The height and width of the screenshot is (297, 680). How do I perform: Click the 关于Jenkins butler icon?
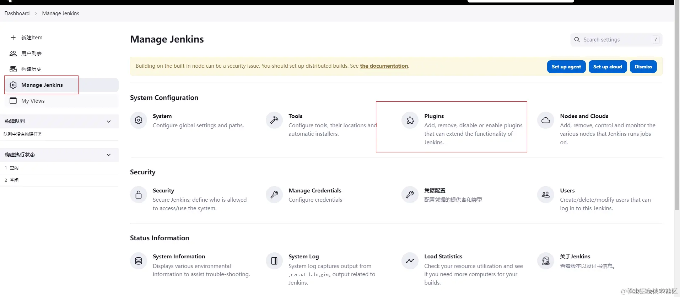click(546, 261)
